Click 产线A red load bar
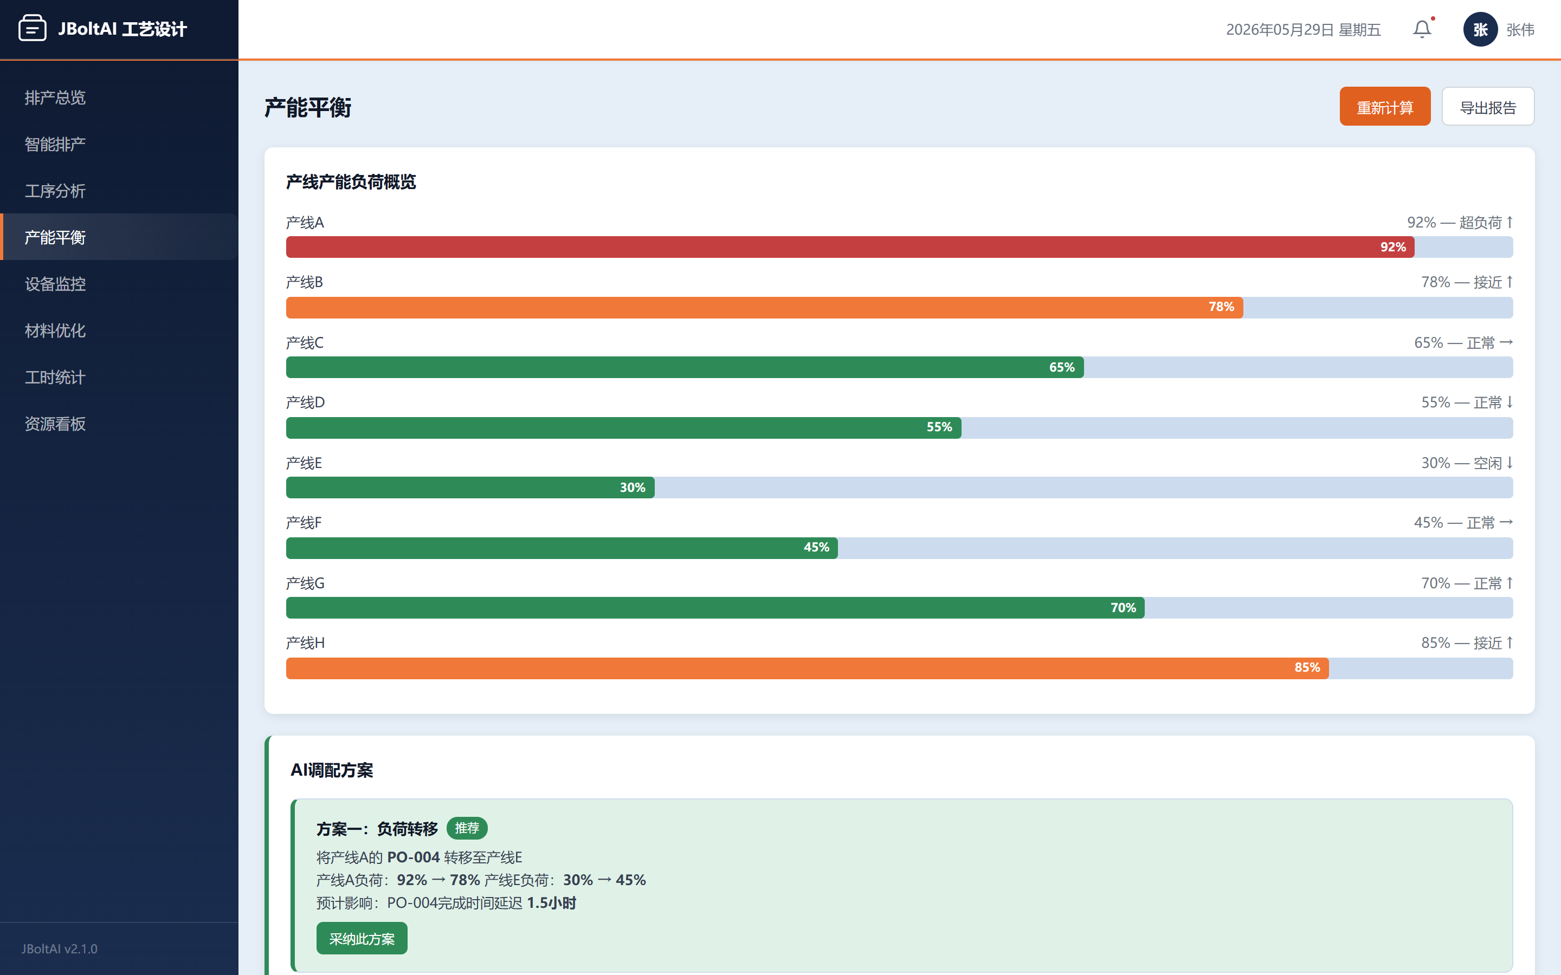This screenshot has height=975, width=1561. click(850, 247)
